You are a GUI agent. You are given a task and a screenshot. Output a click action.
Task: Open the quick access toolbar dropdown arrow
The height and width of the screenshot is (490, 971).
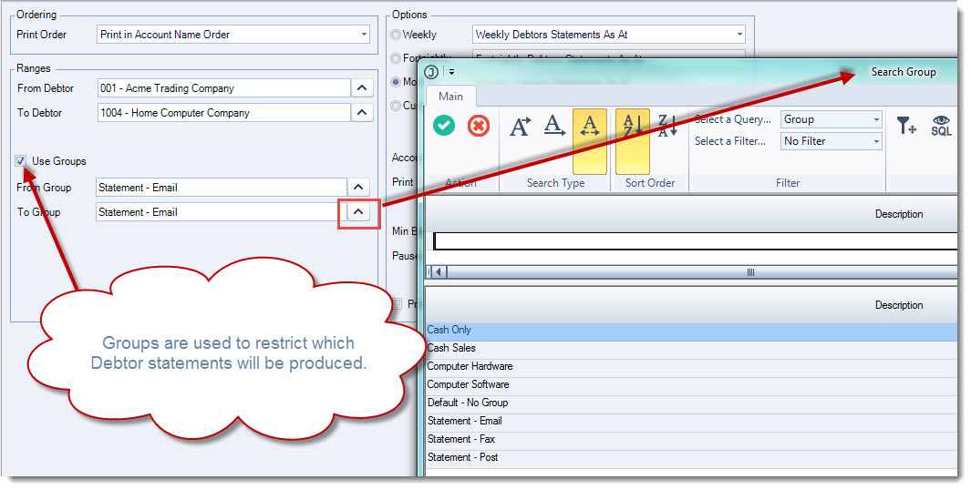(x=451, y=72)
